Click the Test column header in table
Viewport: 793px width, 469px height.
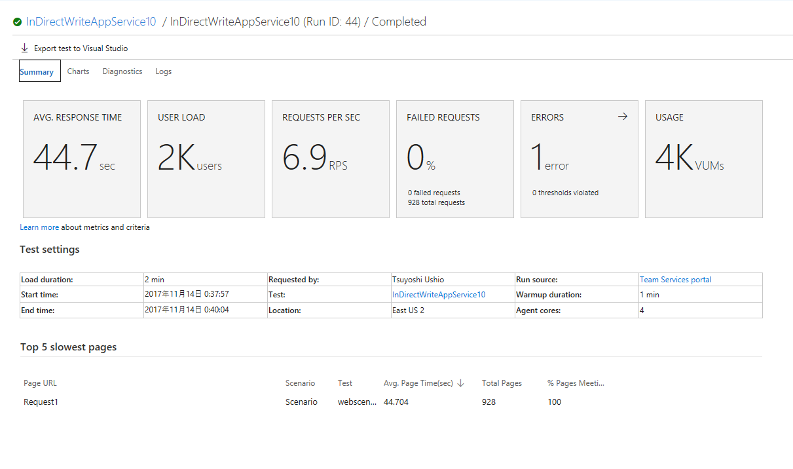point(345,383)
